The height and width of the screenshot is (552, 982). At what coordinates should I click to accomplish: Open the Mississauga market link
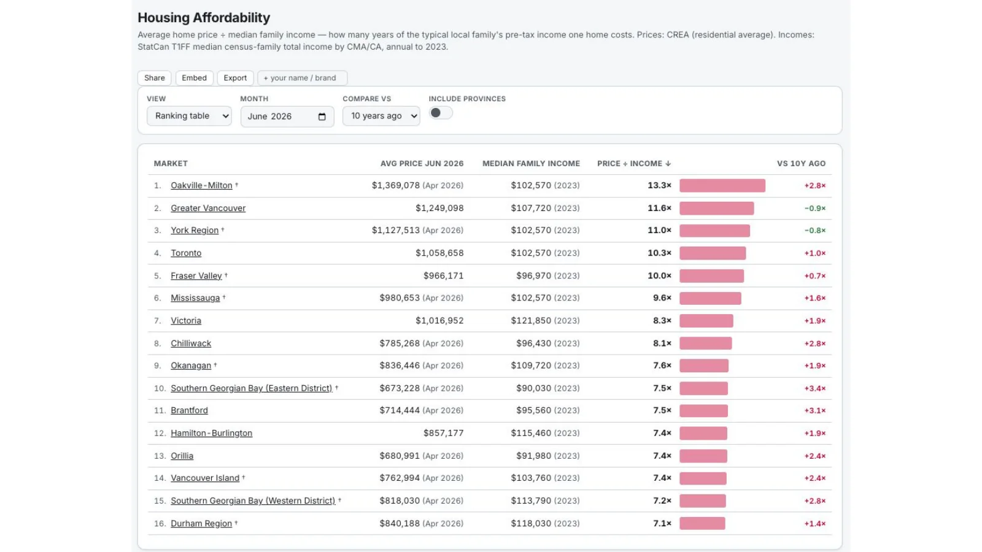[x=195, y=298]
